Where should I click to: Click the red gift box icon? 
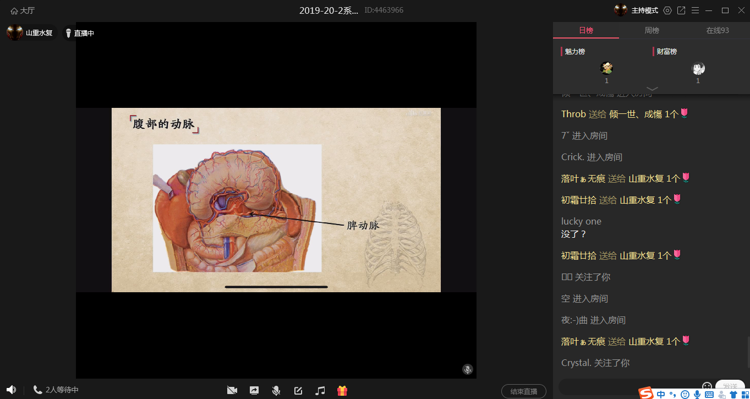click(x=342, y=390)
